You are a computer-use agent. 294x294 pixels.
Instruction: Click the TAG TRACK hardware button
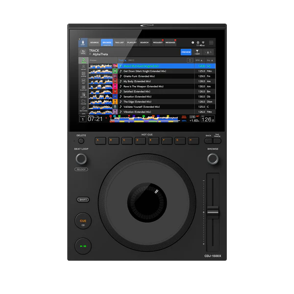pyautogui.click(x=217, y=141)
